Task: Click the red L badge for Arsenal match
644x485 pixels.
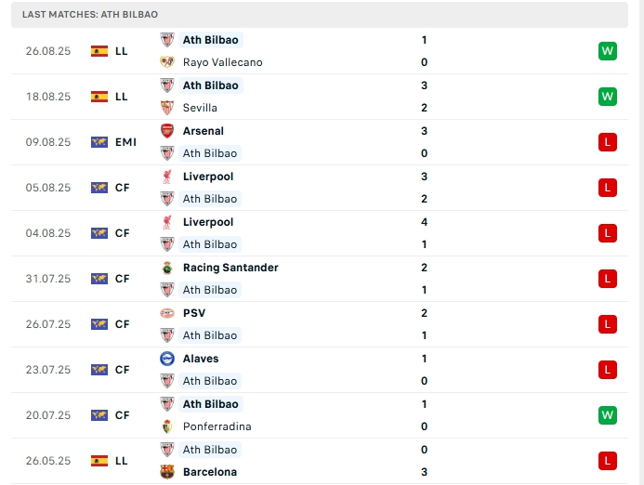Action: pos(608,142)
